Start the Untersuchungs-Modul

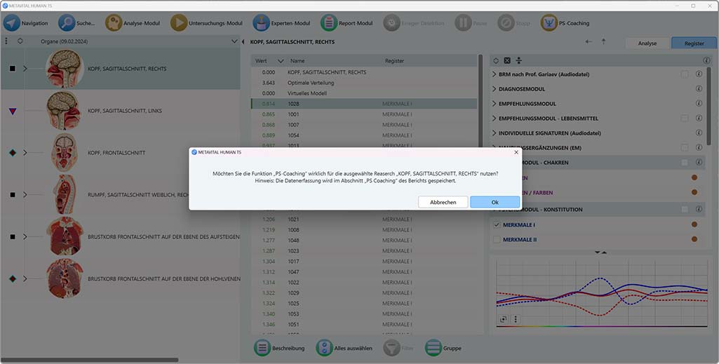click(x=179, y=23)
